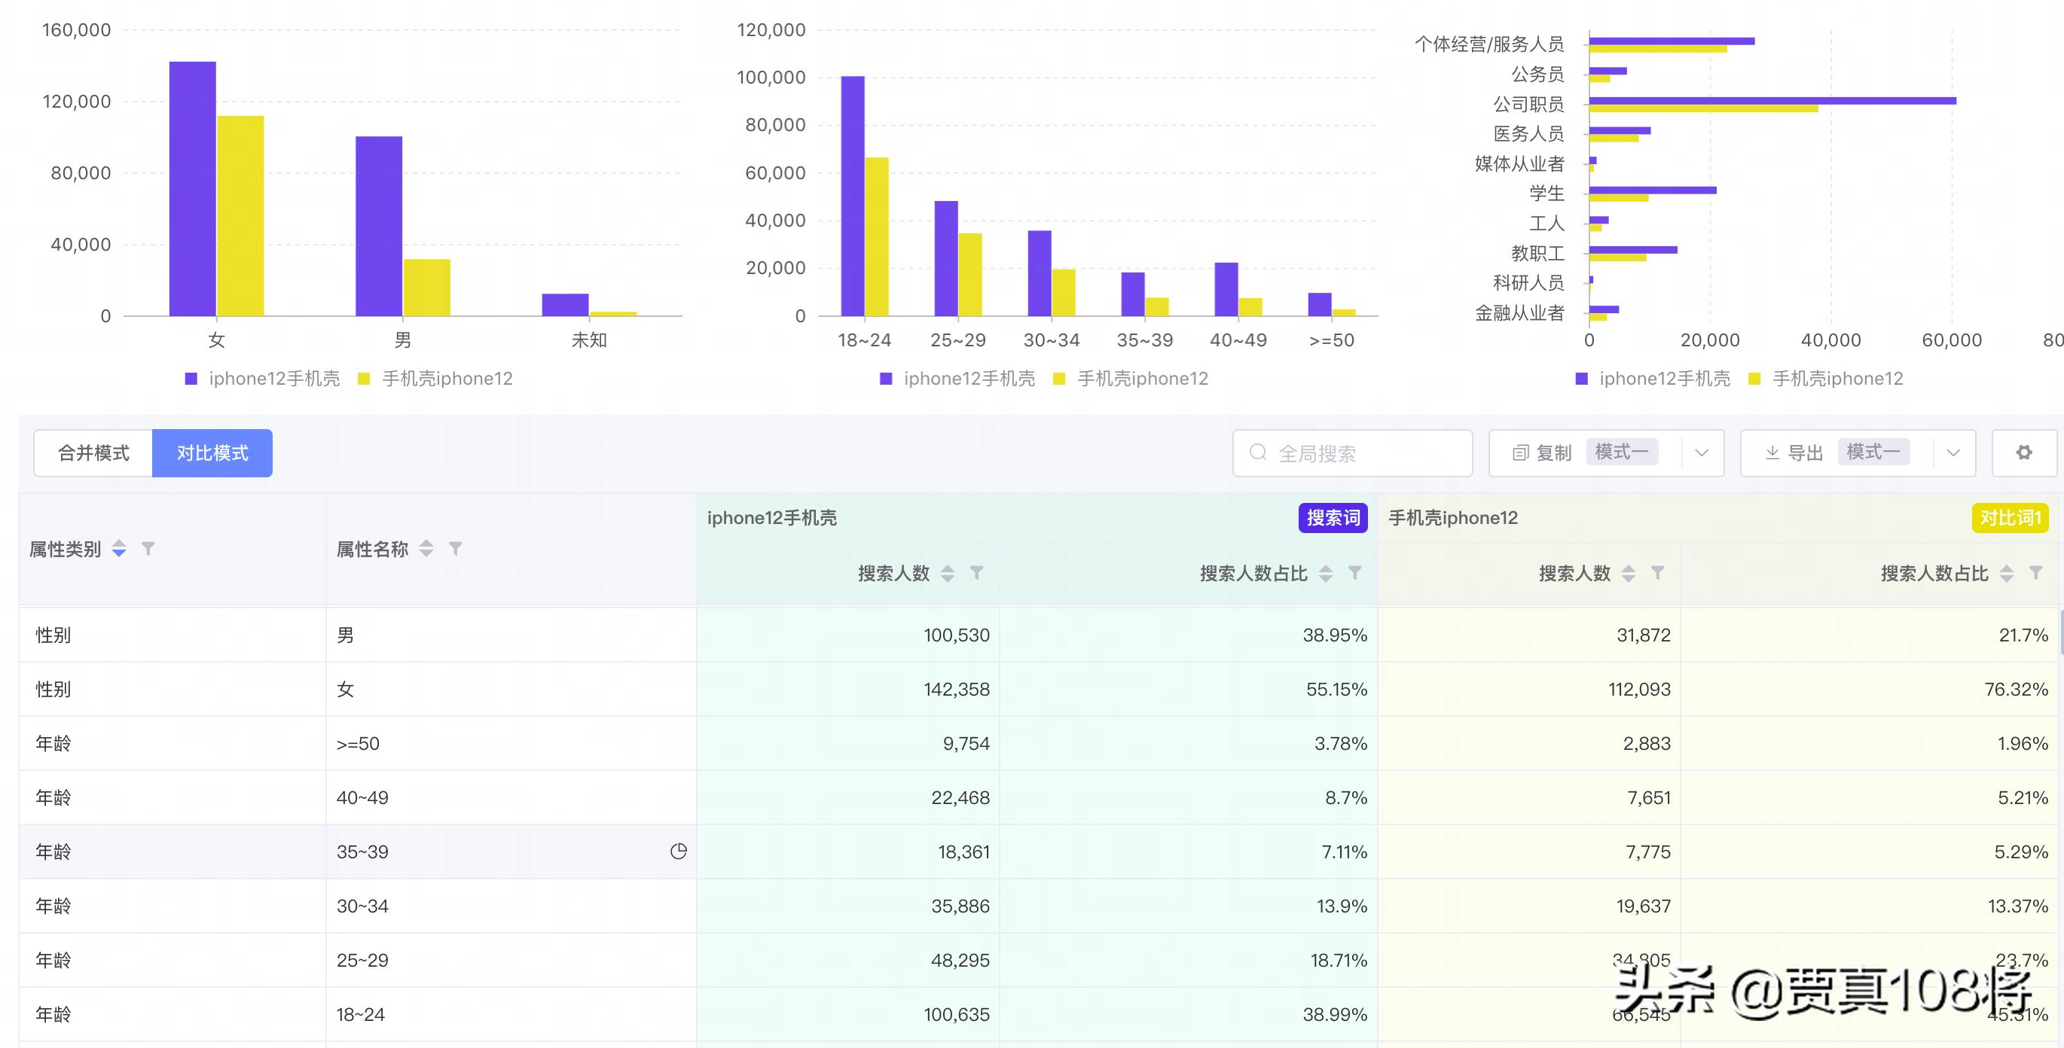Click the magnifier icon in 全局搜索 box

(x=1258, y=452)
